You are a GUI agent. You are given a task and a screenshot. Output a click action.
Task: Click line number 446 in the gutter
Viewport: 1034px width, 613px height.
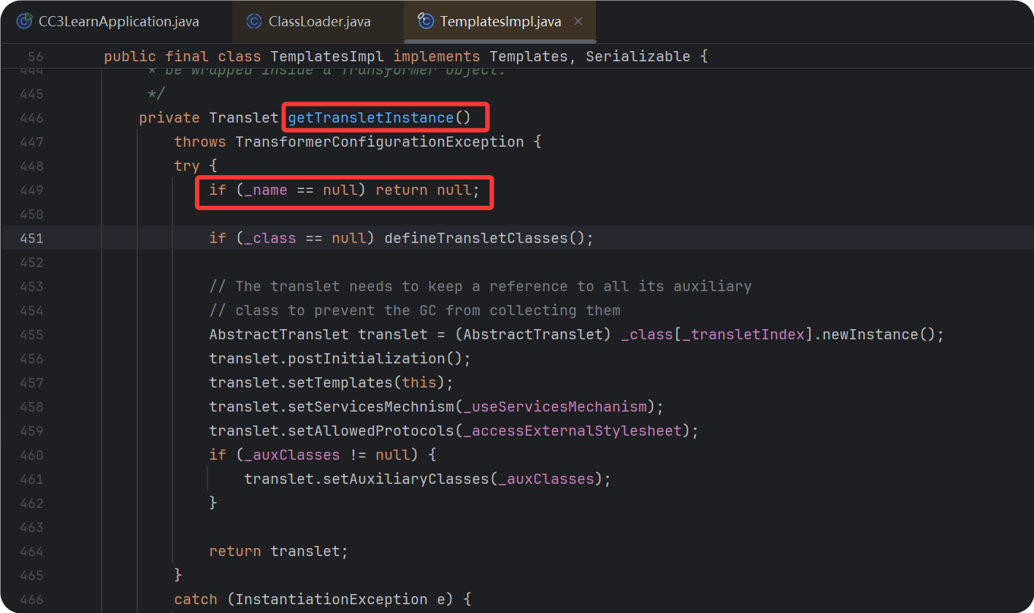coord(31,117)
